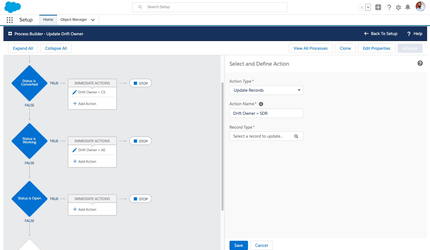
Task: Open View All Processes
Action: [x=310, y=48]
